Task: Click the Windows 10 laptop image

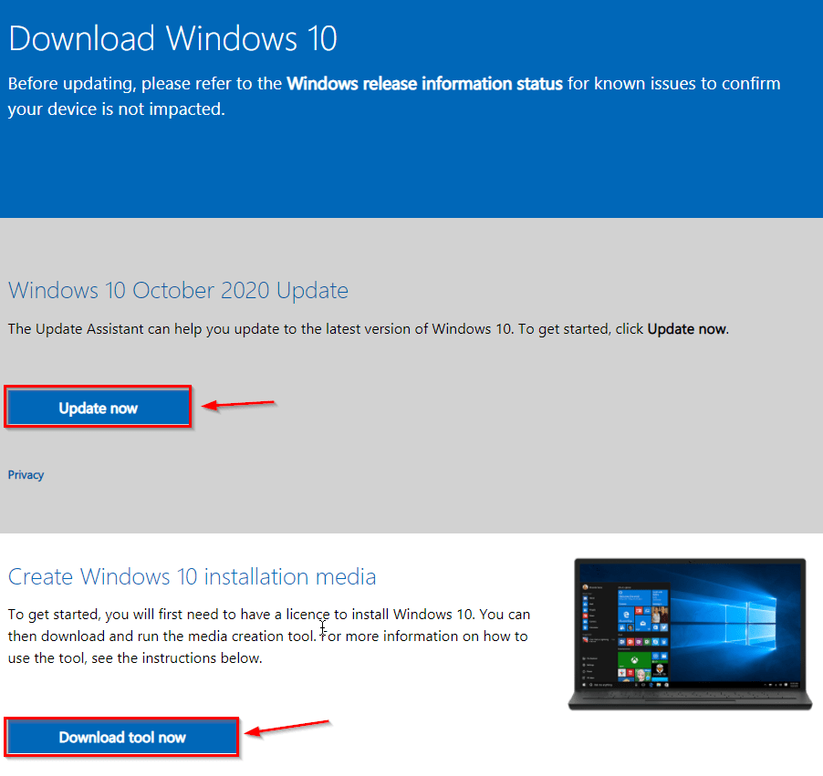Action: tap(690, 634)
